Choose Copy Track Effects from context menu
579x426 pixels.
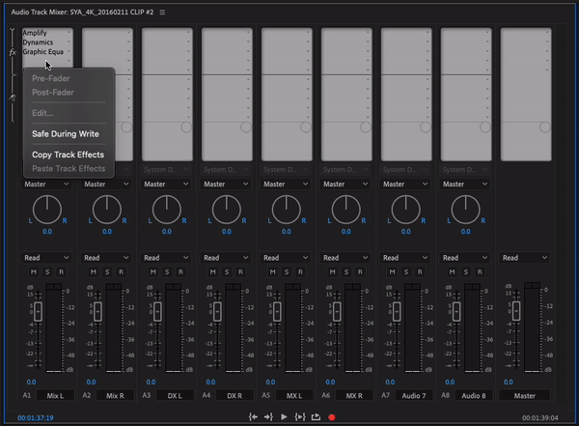click(68, 155)
